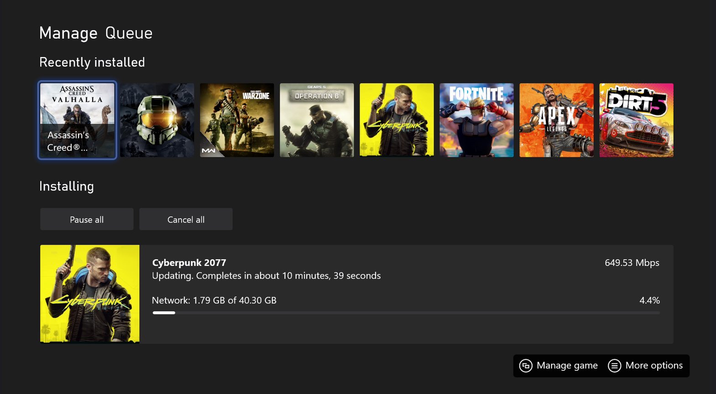Open the Call of Duty Warzone tile
This screenshot has width=716, height=394.
click(237, 120)
